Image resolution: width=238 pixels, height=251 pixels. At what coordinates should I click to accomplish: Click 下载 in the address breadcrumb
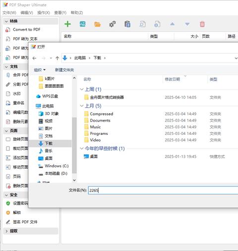click(97, 58)
